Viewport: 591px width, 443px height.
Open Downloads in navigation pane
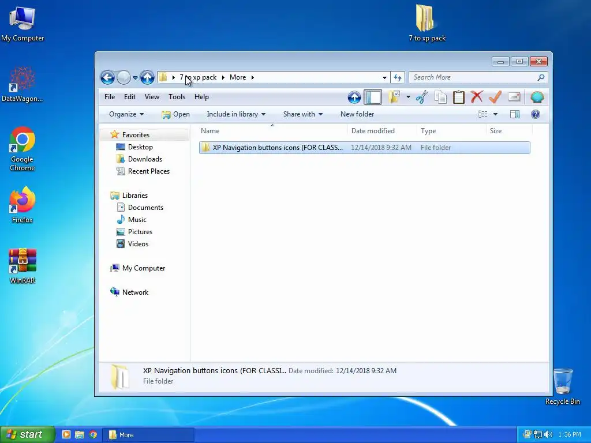(145, 159)
